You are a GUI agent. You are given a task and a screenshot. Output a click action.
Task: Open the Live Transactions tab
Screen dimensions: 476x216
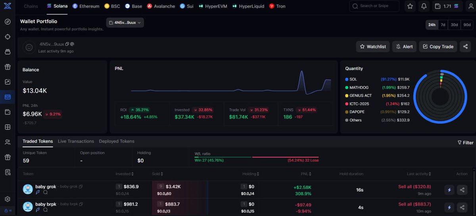pyautogui.click(x=76, y=141)
